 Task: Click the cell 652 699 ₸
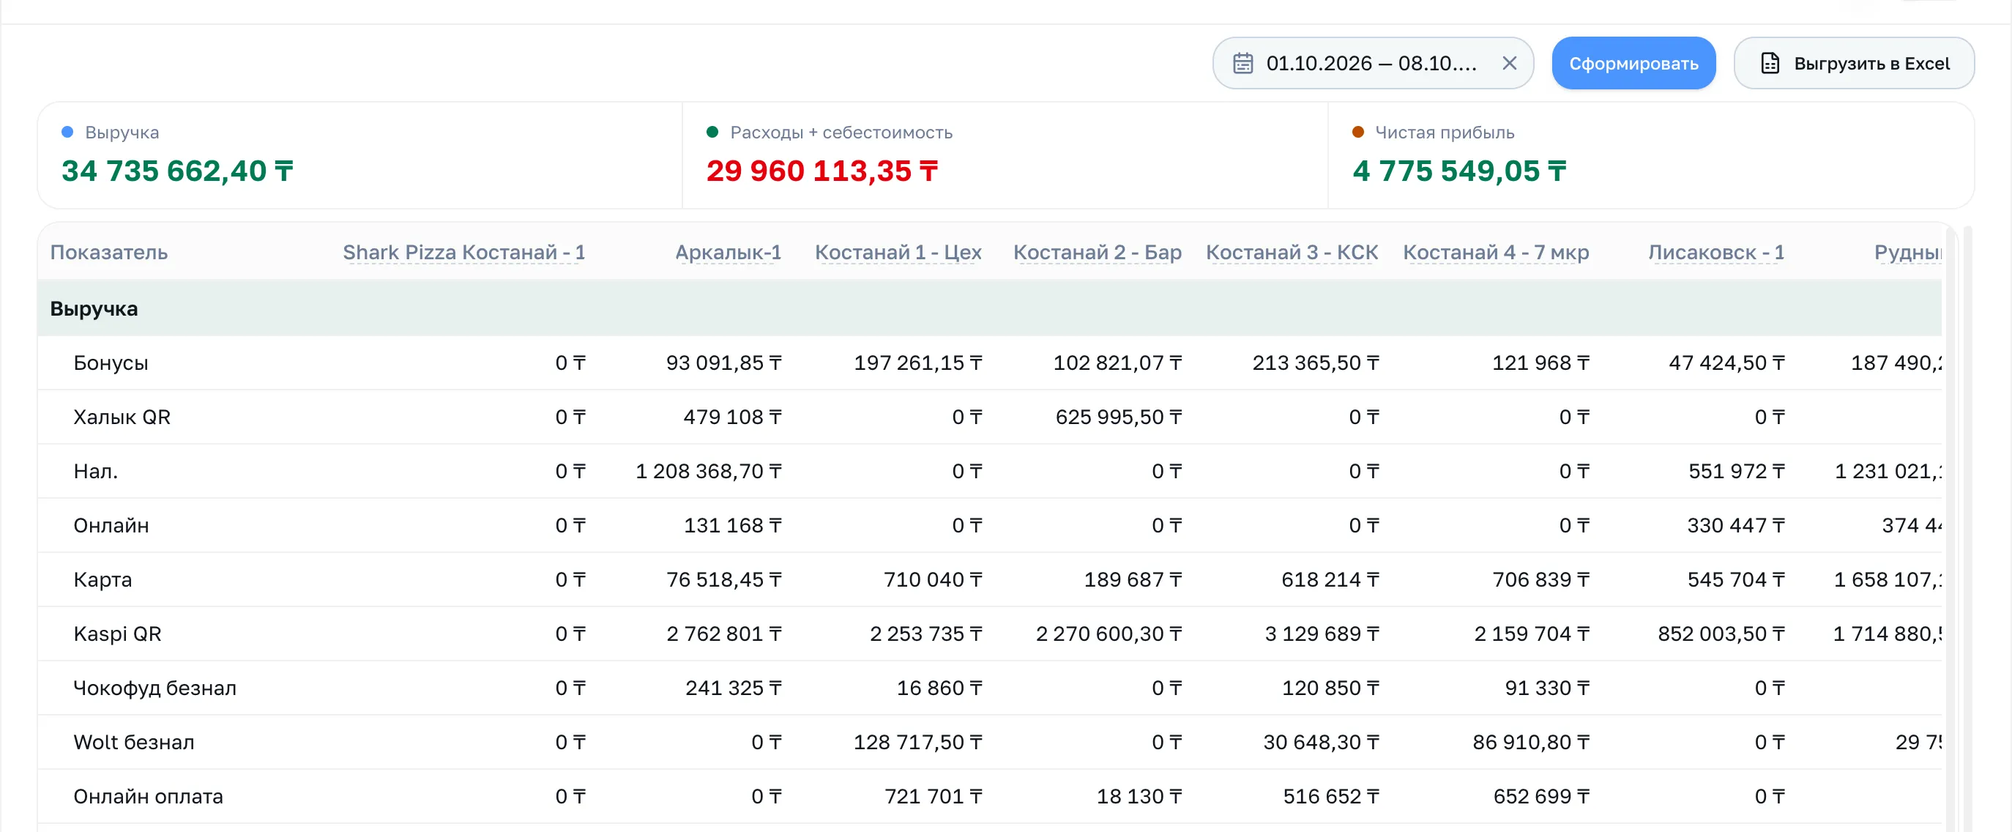[1541, 796]
